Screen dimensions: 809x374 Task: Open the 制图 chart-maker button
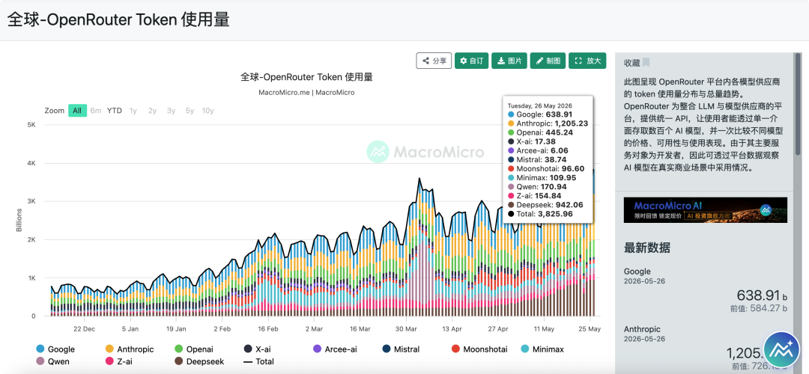pyautogui.click(x=548, y=61)
